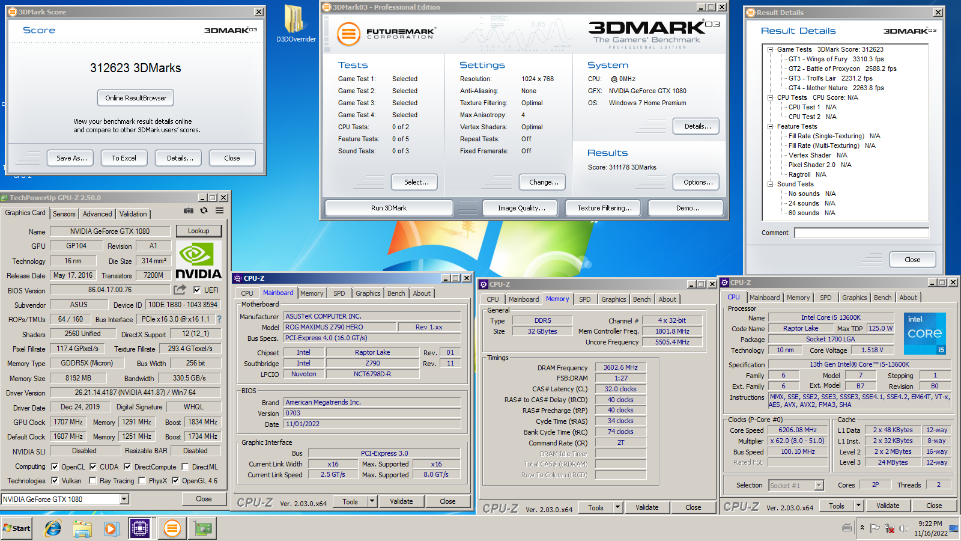Toggle the Vulkan checkbox
The width and height of the screenshot is (961, 541).
55,480
